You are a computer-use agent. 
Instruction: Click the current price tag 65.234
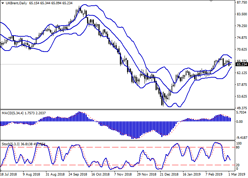click(x=242, y=64)
